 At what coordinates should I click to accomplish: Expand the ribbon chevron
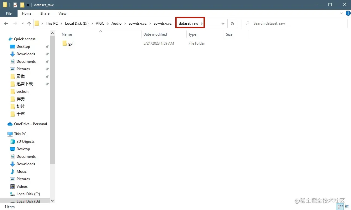341,13
